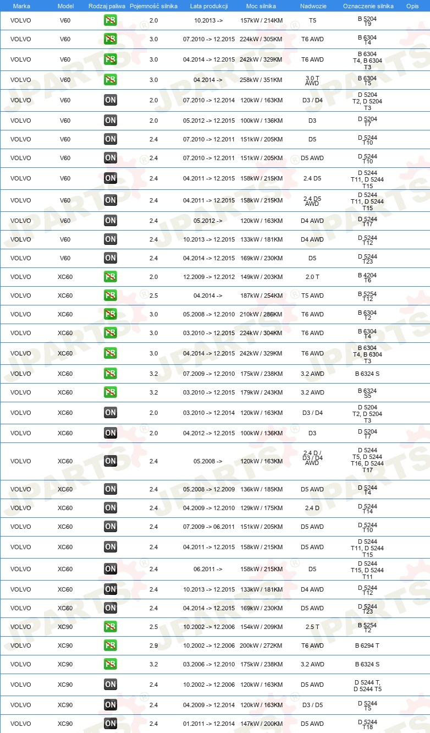Click the diesel ON icon in the V60 05.2012 D4 AWD row
The width and height of the screenshot is (430, 733).
pos(111,221)
